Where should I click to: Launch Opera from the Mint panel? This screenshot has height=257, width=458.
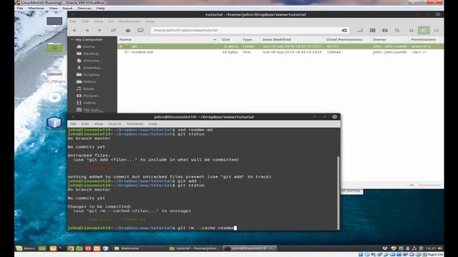pos(88,248)
